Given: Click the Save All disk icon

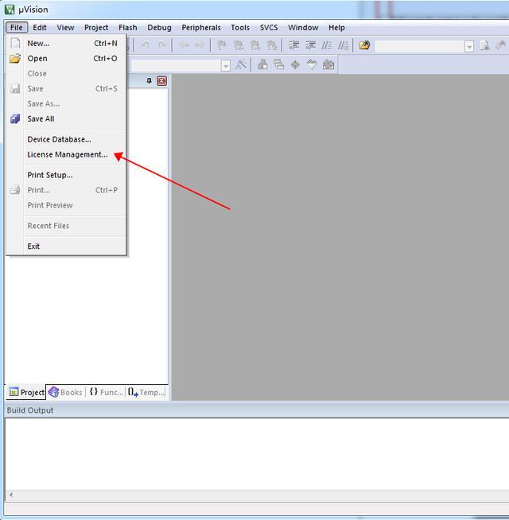Looking at the screenshot, I should tap(15, 119).
